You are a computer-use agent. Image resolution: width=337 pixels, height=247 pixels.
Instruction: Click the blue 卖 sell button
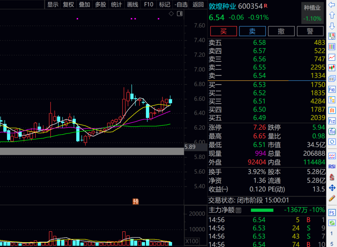[x=252, y=31]
